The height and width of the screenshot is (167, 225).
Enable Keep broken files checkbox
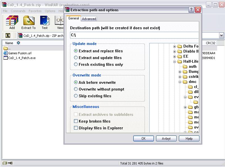point(76,121)
